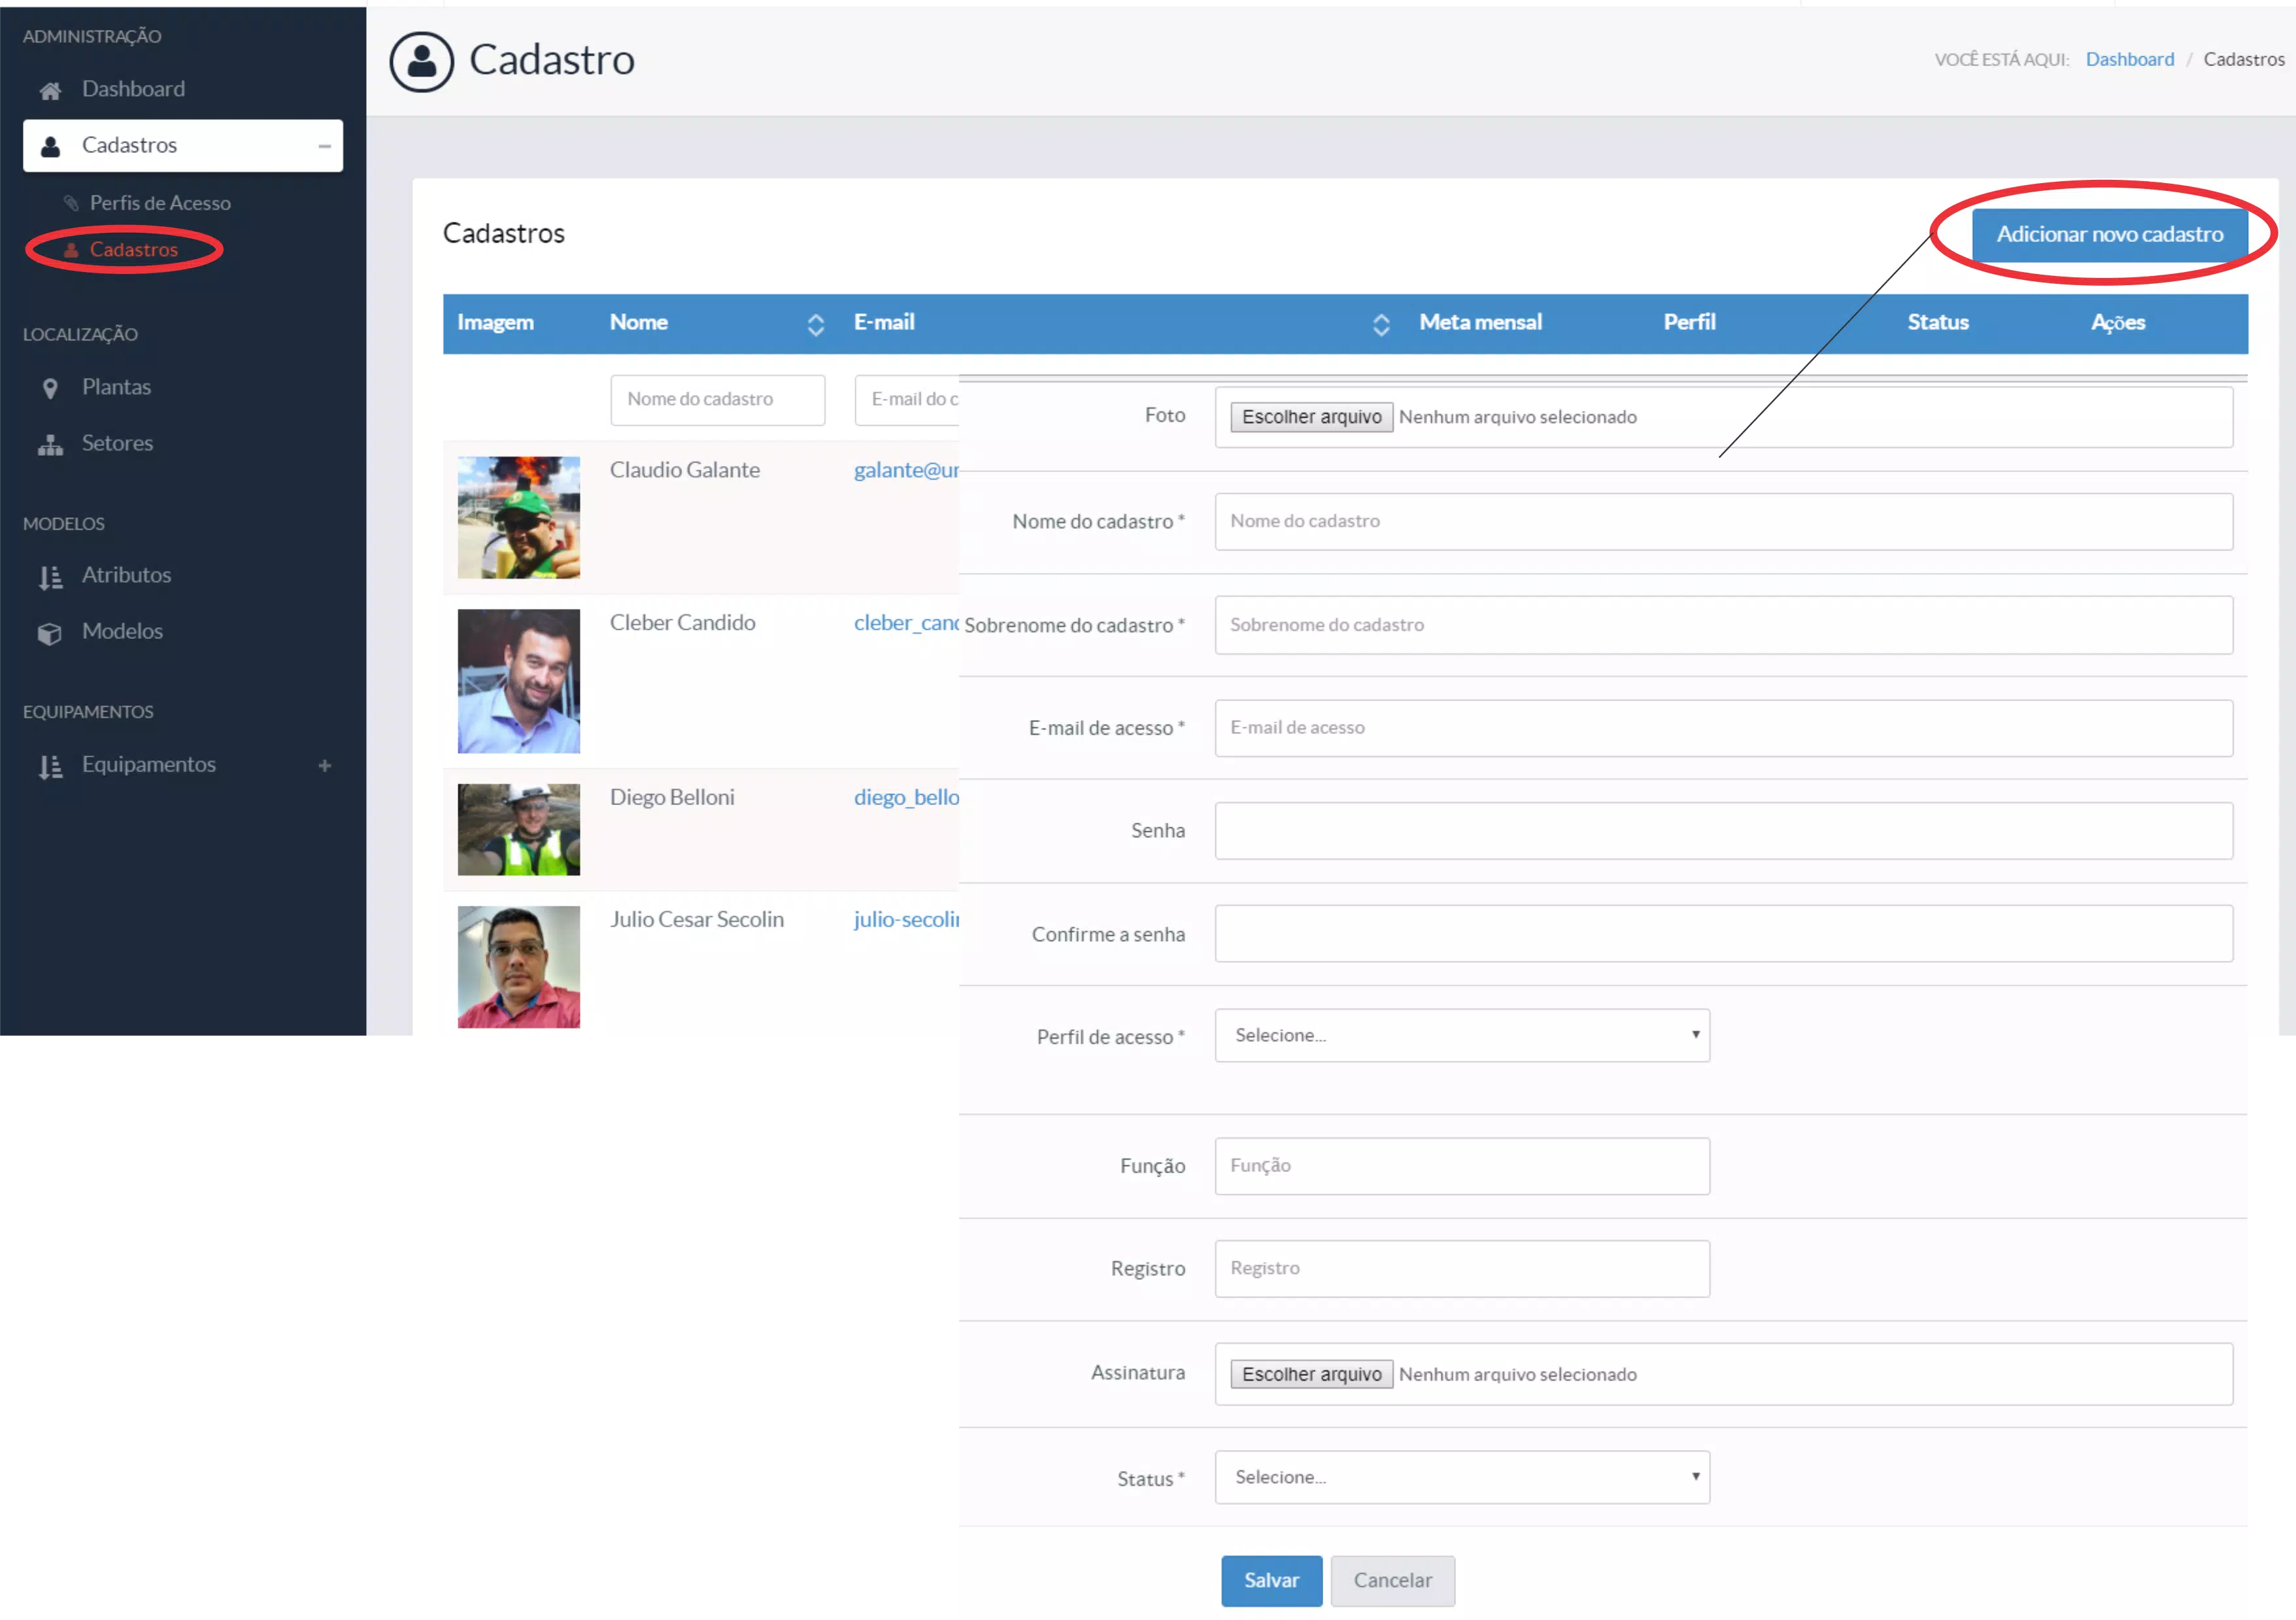This screenshot has width=2296, height=1620.
Task: Collapse the Cadastros sidebar menu
Action: click(x=324, y=146)
